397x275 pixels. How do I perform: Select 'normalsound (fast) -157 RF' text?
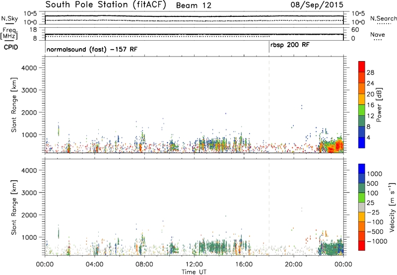[92, 49]
